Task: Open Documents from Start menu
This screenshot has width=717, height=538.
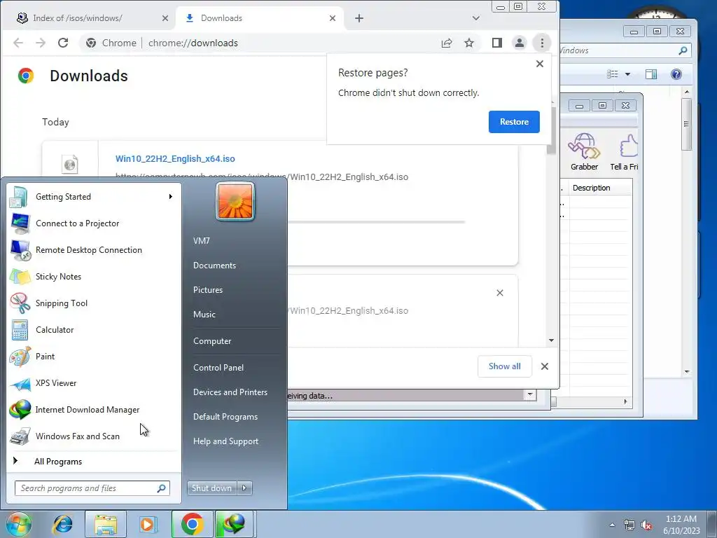Action: (214, 265)
